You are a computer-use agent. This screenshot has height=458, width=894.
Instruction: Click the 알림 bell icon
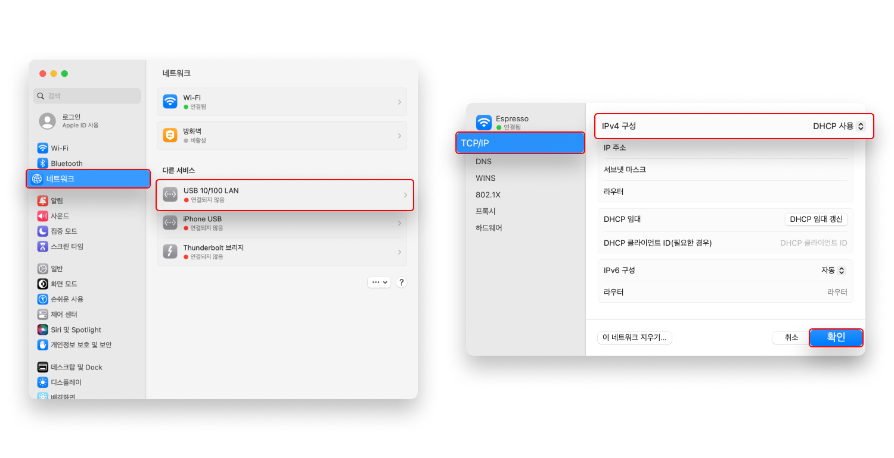tap(42, 200)
